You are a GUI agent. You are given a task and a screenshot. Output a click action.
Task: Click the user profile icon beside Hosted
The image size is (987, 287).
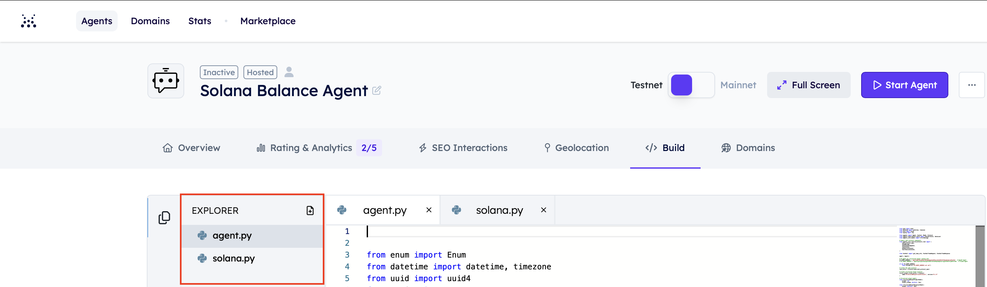[x=289, y=72]
